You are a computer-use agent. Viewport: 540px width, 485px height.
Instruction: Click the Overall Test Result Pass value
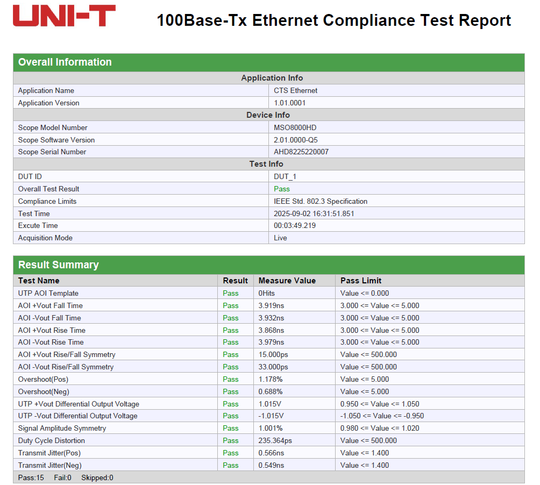point(282,189)
